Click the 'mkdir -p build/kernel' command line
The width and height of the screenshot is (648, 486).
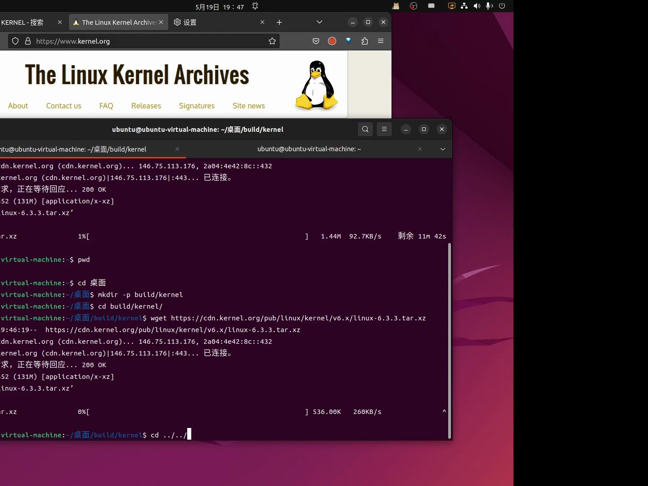[x=92, y=295]
